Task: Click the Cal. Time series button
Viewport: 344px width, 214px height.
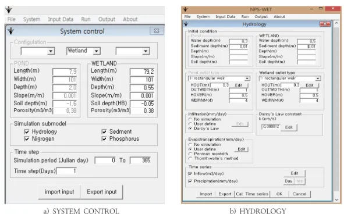Action: [252, 194]
